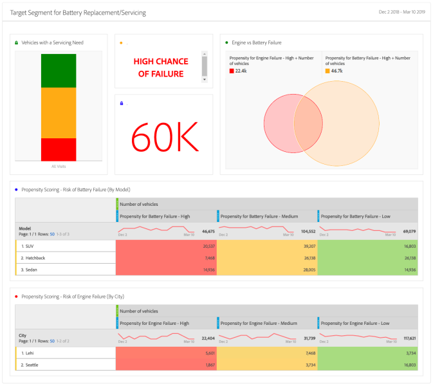Select the Propensity for Battery Failure - High column header
Viewport: 433px width, 386px height.
[154, 216]
